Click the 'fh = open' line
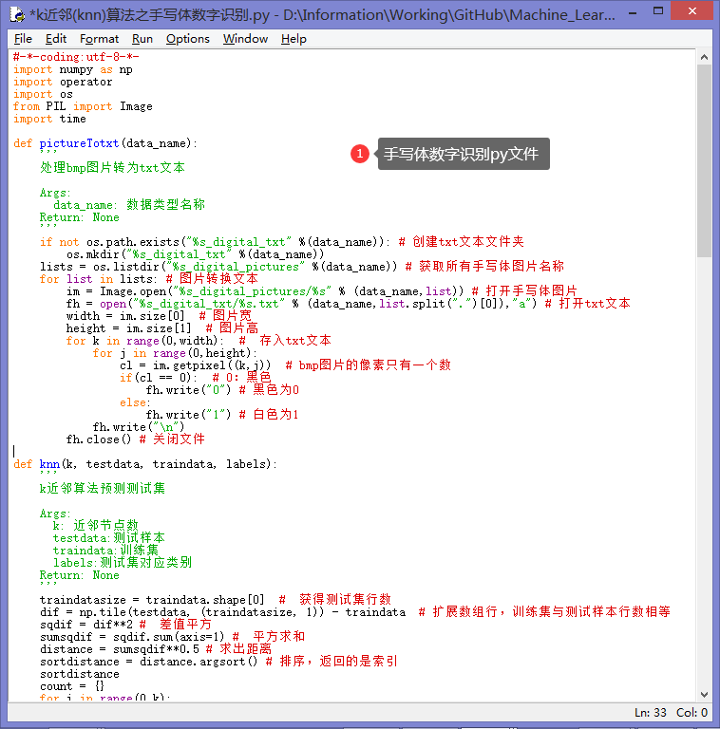The image size is (720, 729). click(348, 304)
